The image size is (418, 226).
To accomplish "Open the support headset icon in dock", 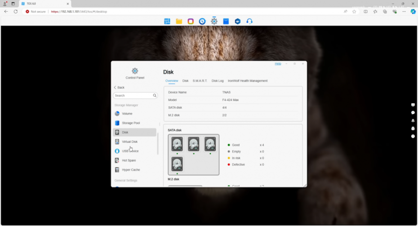I will [249, 21].
